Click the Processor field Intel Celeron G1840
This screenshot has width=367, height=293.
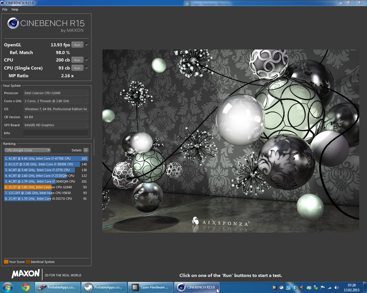click(x=56, y=93)
